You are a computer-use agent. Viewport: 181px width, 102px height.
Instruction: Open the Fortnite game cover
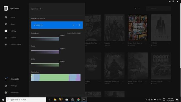(114, 28)
